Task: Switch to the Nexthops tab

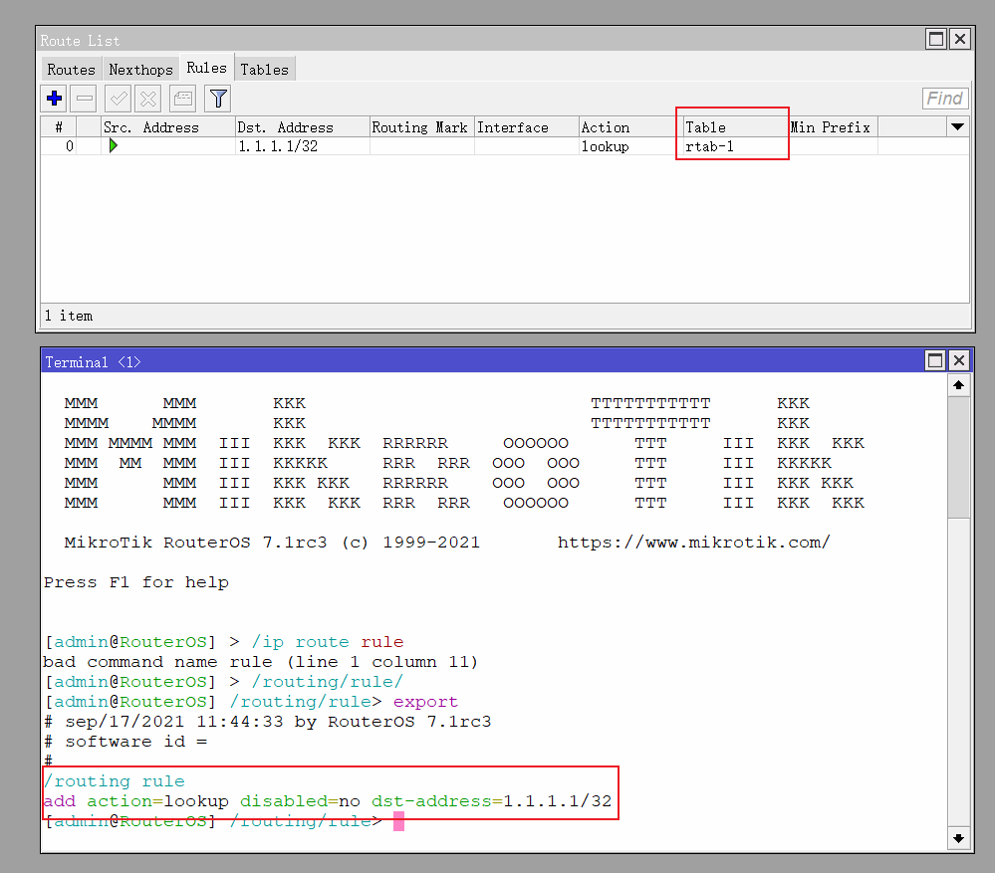Action: [140, 69]
